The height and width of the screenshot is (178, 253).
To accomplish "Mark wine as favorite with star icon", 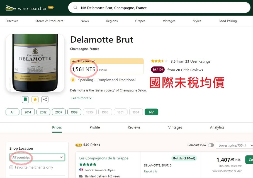I will click(x=35, y=99).
